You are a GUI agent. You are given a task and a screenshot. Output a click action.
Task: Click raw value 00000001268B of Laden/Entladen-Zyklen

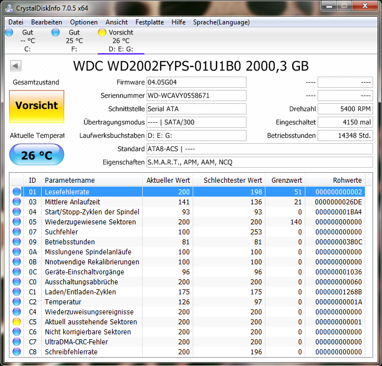(x=339, y=292)
